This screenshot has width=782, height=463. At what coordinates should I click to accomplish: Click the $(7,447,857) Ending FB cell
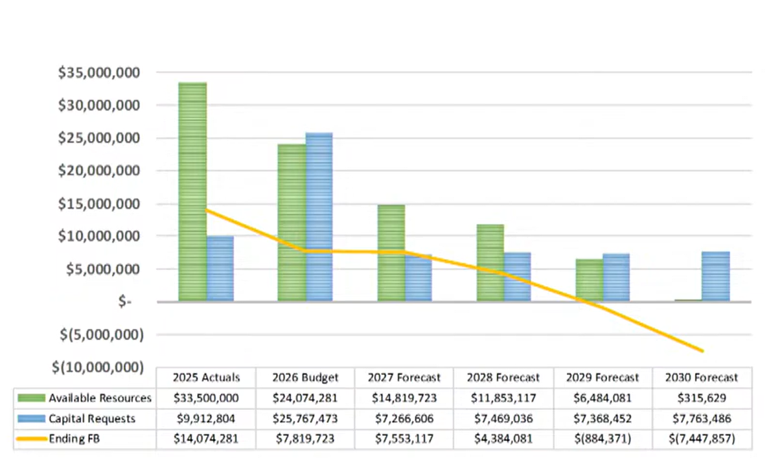pos(702,439)
